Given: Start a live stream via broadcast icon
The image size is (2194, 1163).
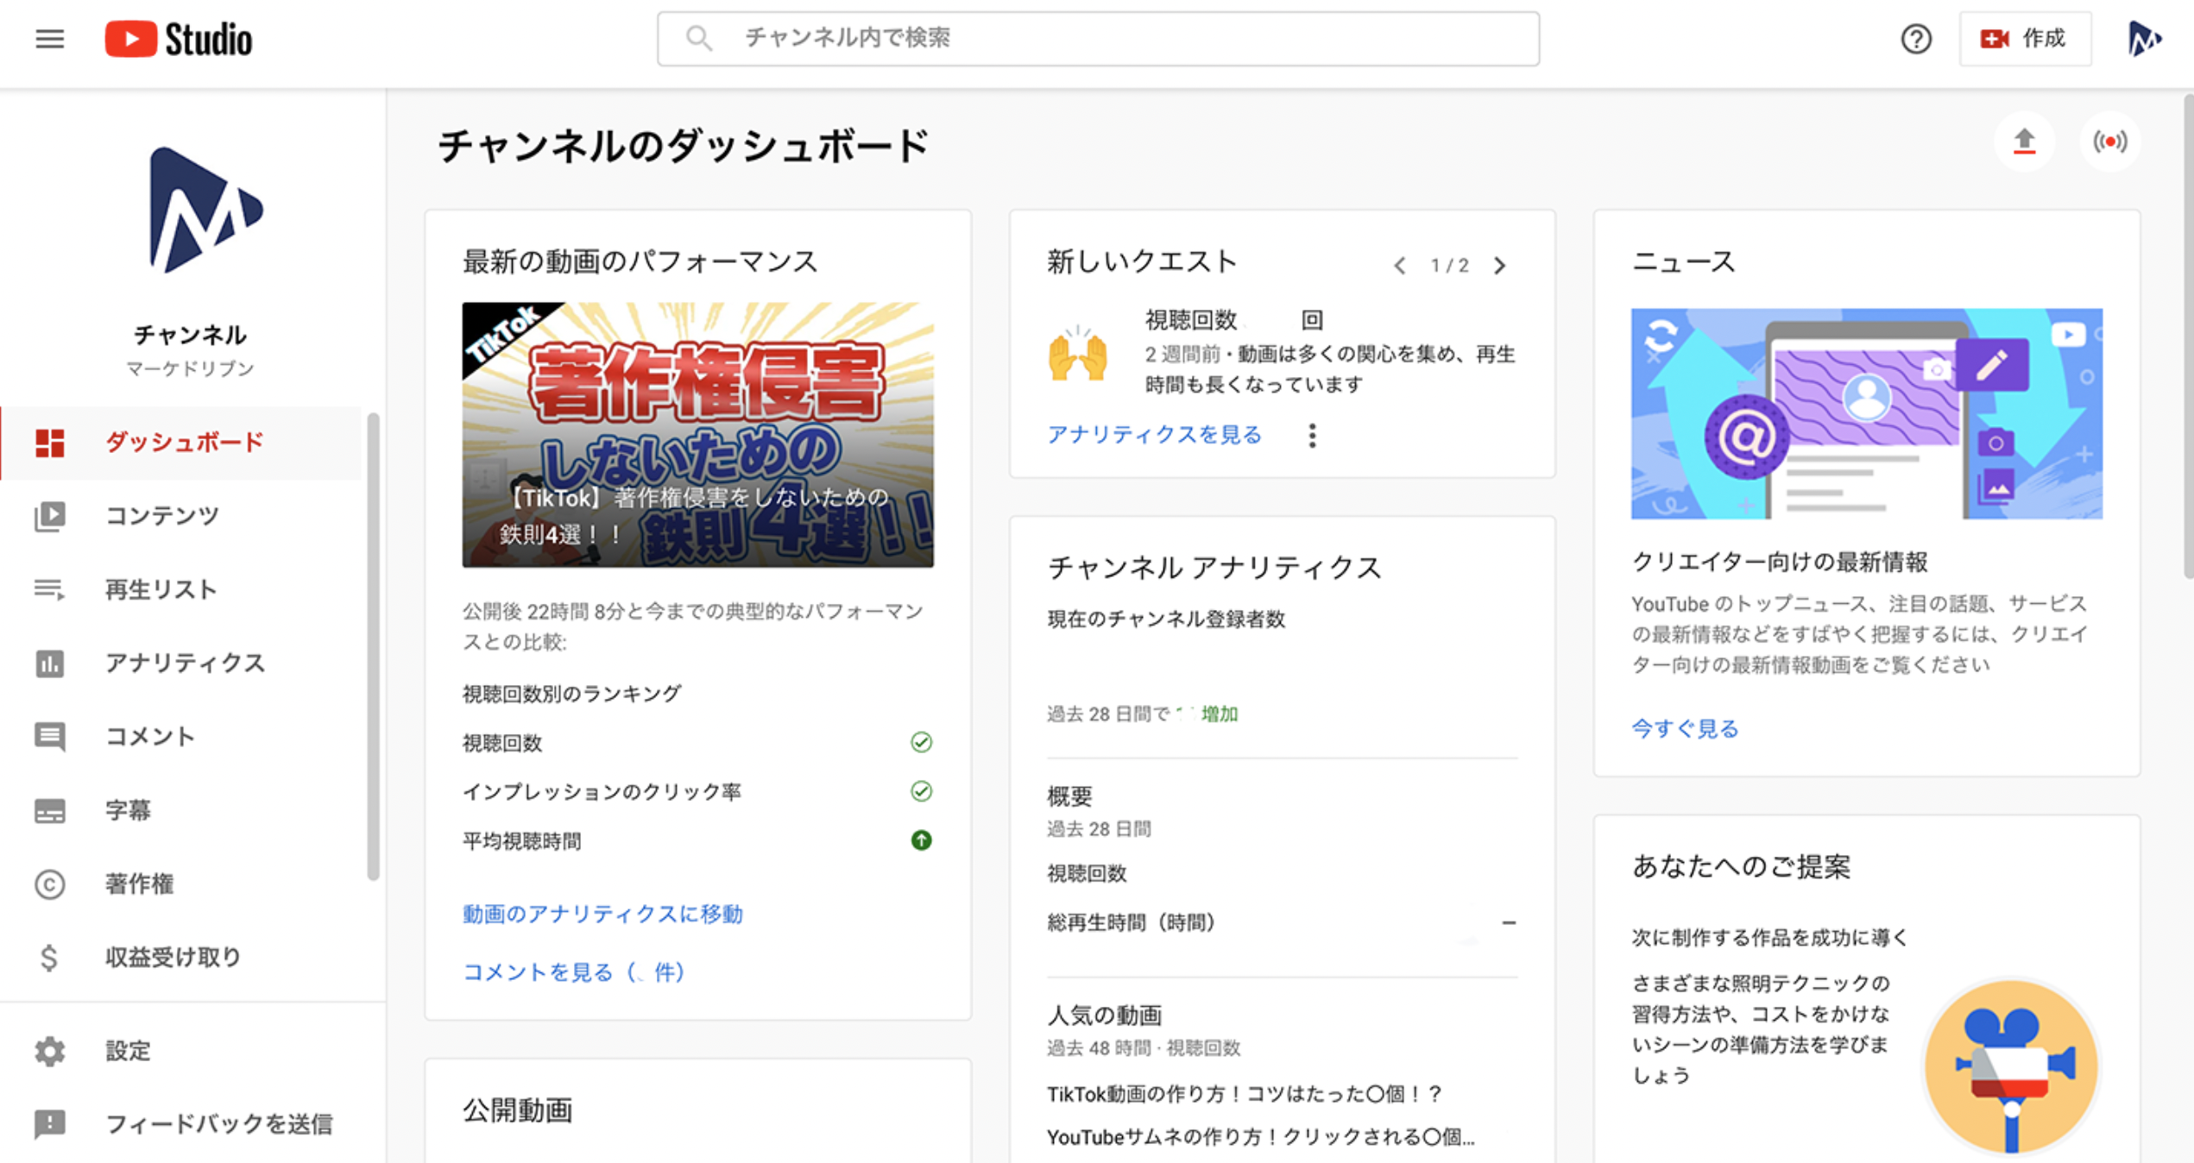Looking at the screenshot, I should click(x=2109, y=141).
